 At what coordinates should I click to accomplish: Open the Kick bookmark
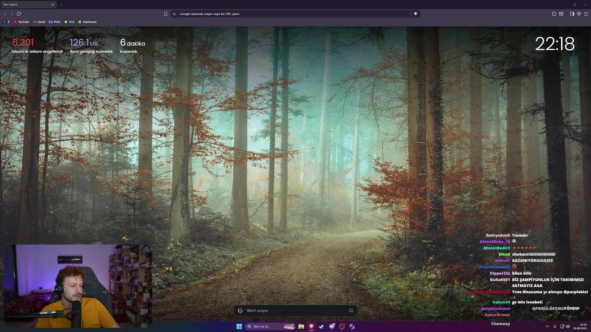[69, 22]
